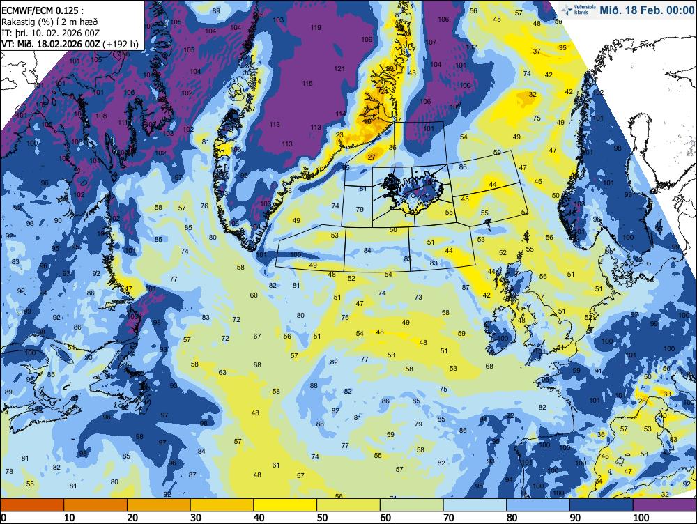This screenshot has width=697, height=524.
Task: Click the '23' value on Greenland's east coast
Action: click(x=339, y=134)
